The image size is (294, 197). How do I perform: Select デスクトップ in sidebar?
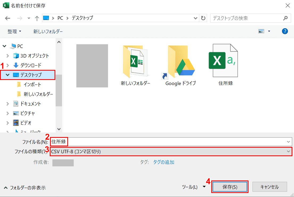pyautogui.click(x=28, y=75)
